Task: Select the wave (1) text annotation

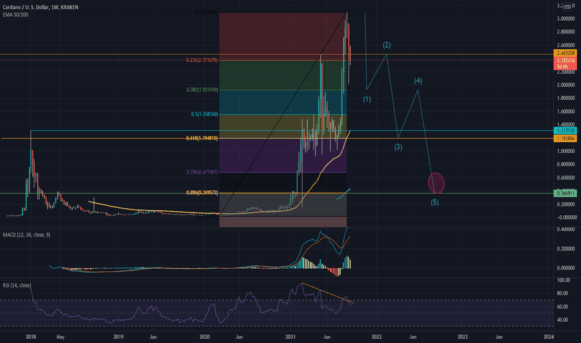Action: (x=367, y=99)
